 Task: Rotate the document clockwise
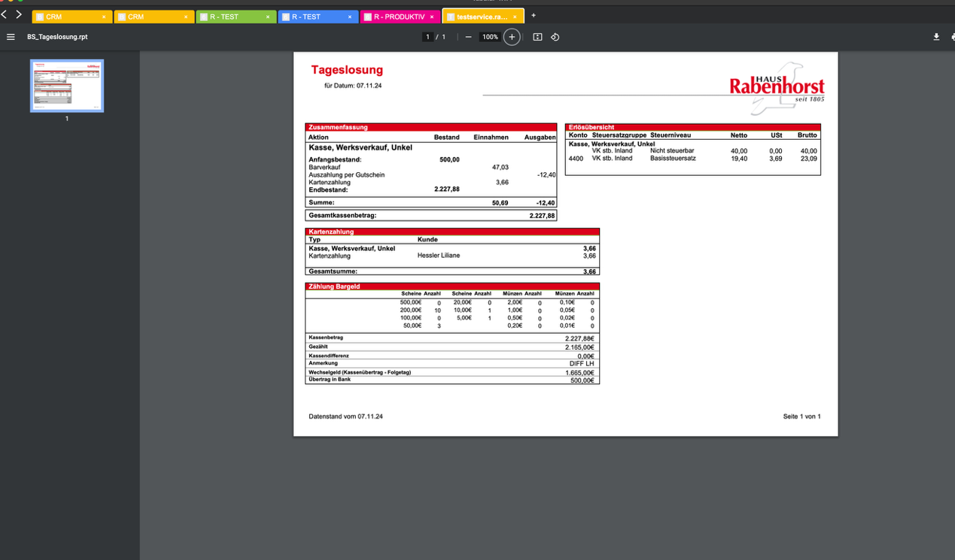[x=555, y=36]
